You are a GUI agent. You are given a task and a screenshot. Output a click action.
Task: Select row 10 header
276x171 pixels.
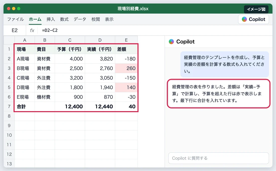tap(9, 135)
